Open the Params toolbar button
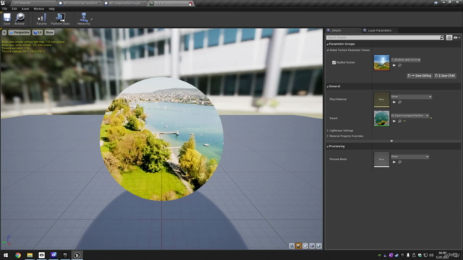This screenshot has height=260, width=463. (x=41, y=19)
